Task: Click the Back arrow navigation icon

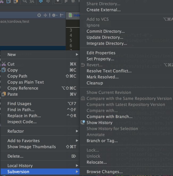Action: (x=41, y=1)
